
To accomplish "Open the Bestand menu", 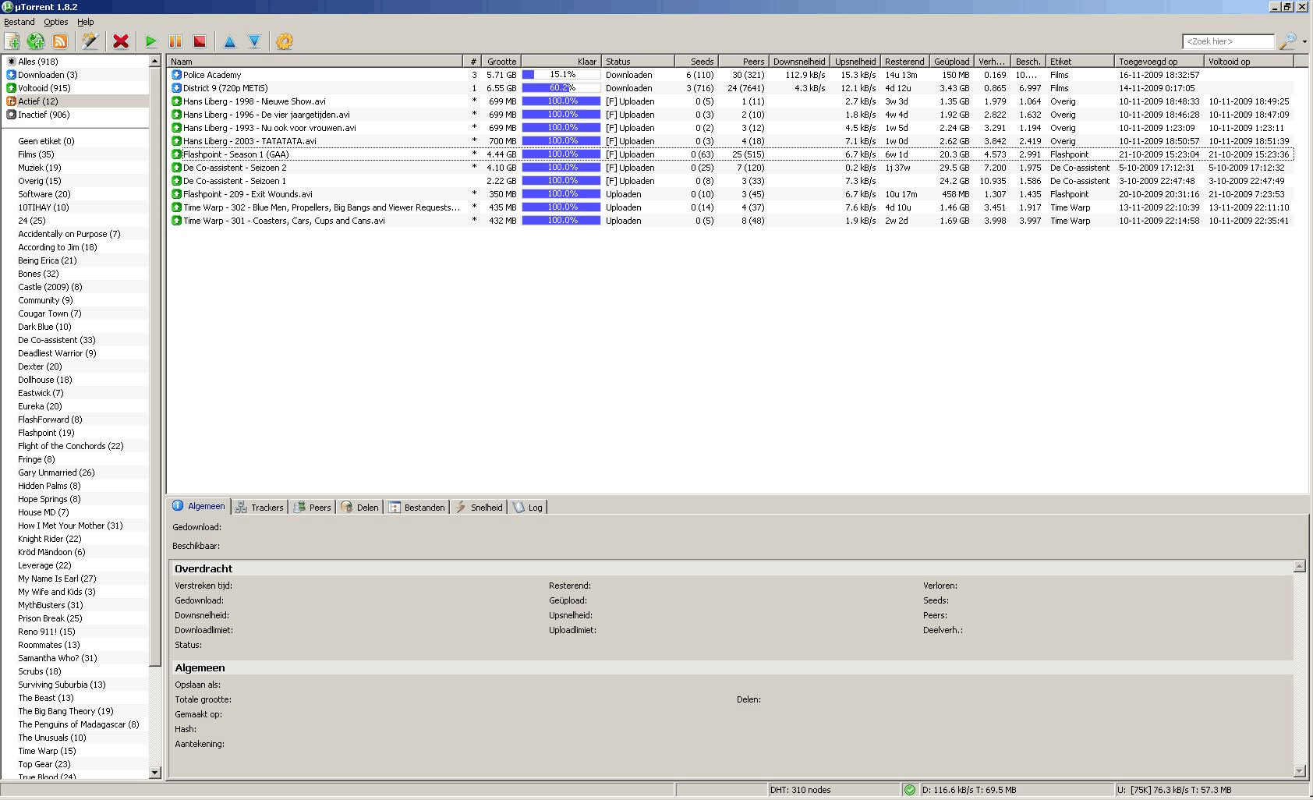I will pyautogui.click(x=19, y=22).
